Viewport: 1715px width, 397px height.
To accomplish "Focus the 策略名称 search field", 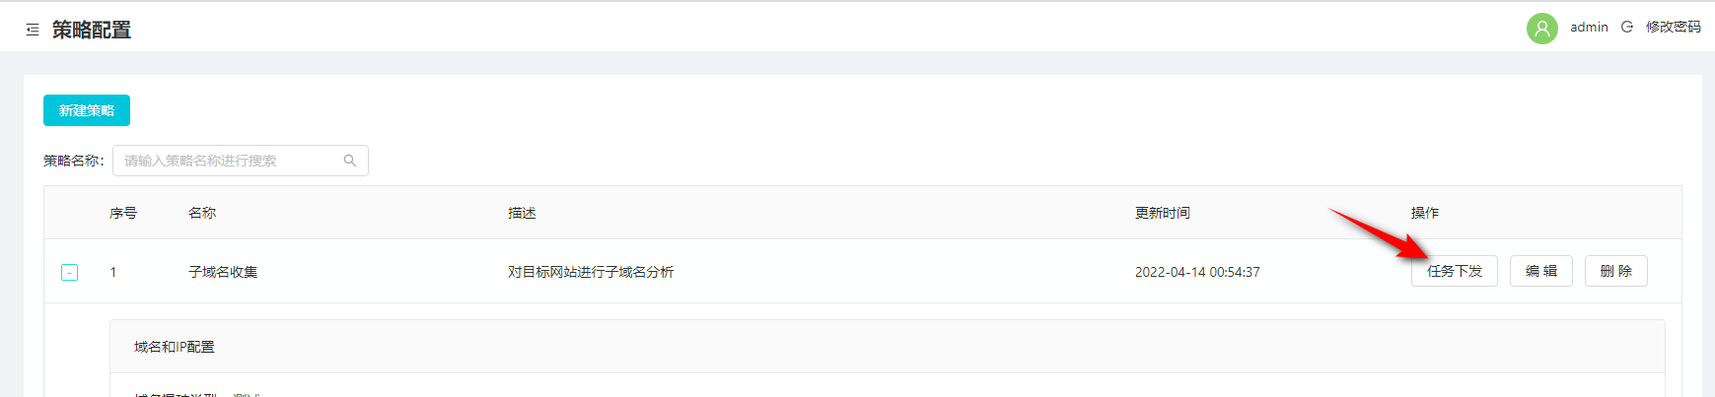I will (241, 161).
